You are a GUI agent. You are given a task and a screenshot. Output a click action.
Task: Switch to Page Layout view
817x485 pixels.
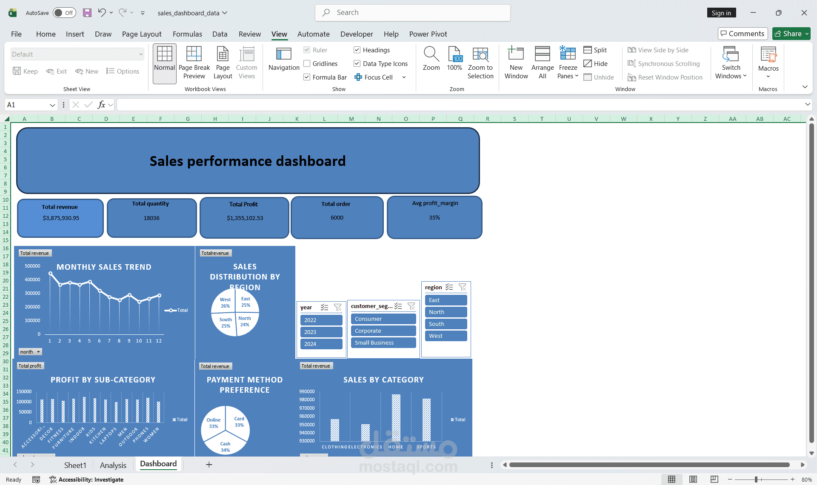(223, 64)
